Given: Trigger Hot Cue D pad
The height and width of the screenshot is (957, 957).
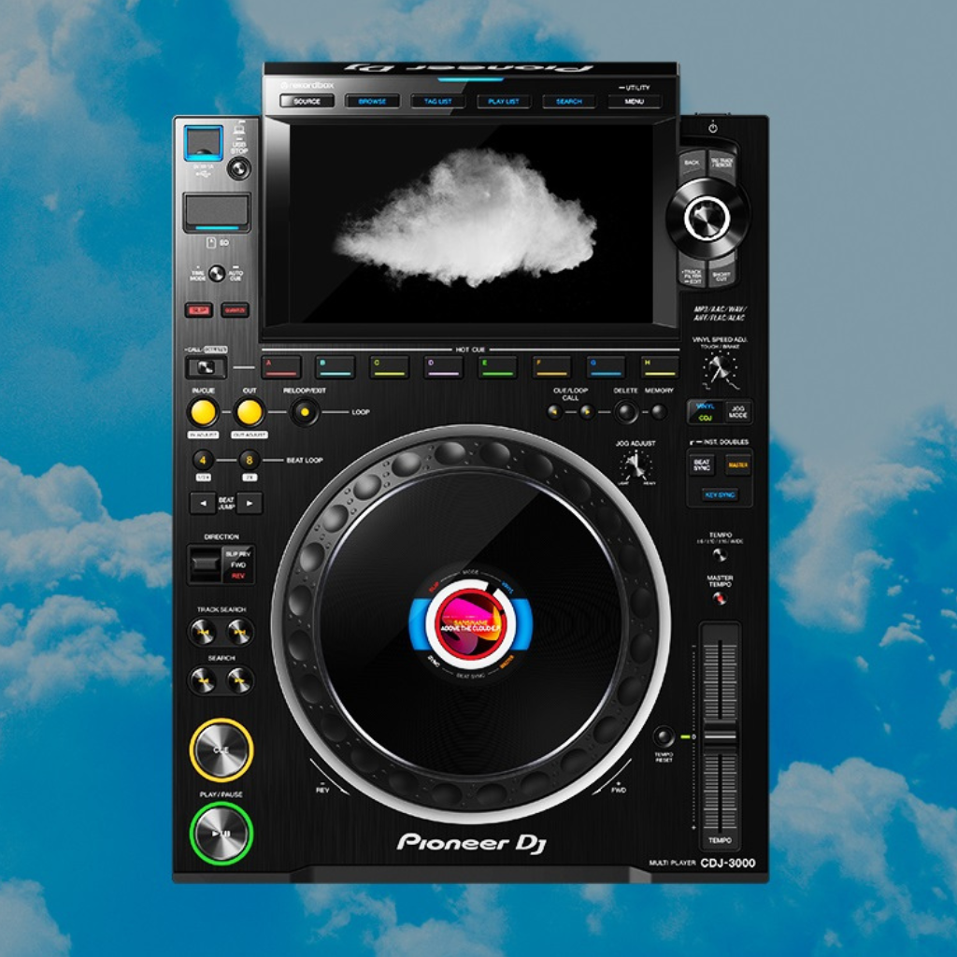Looking at the screenshot, I should [444, 366].
